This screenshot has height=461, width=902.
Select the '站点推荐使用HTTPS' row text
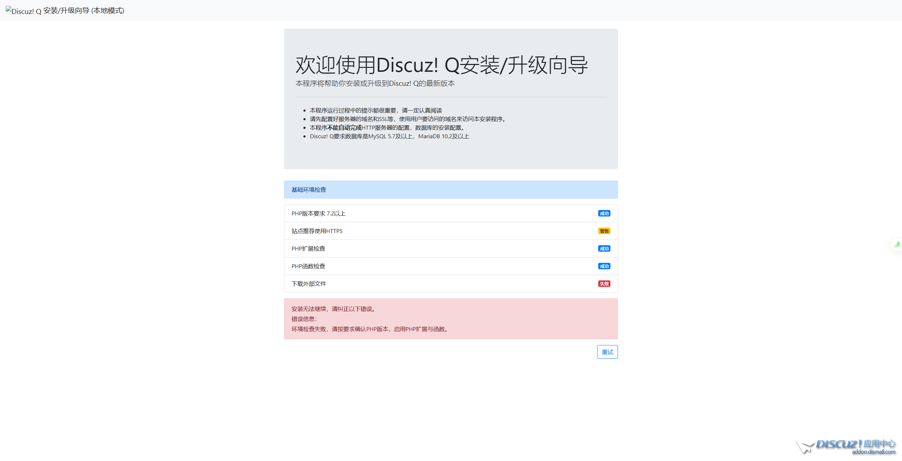(317, 231)
